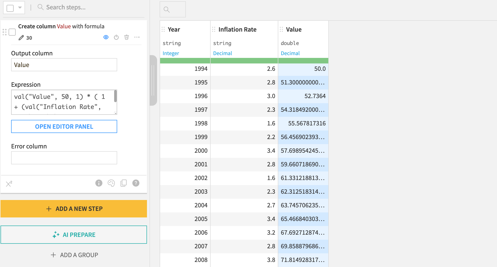This screenshot has height=267, width=497.
Task: Click the Integer meaning under Year
Action: coord(171,53)
